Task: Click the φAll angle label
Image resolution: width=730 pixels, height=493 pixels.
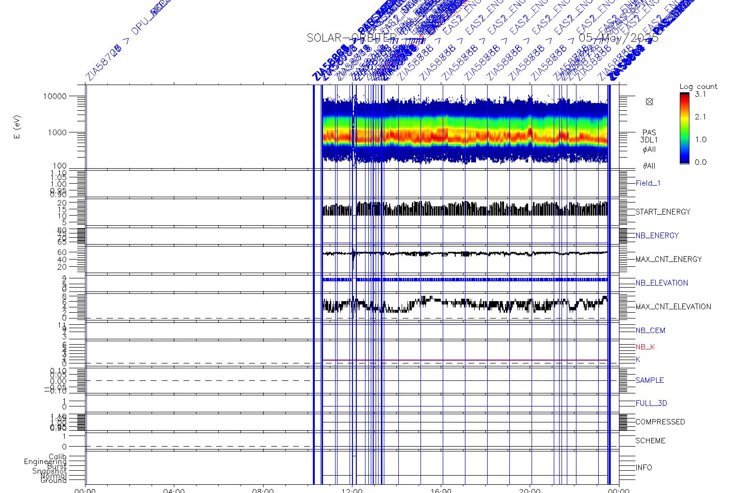Action: point(649,149)
